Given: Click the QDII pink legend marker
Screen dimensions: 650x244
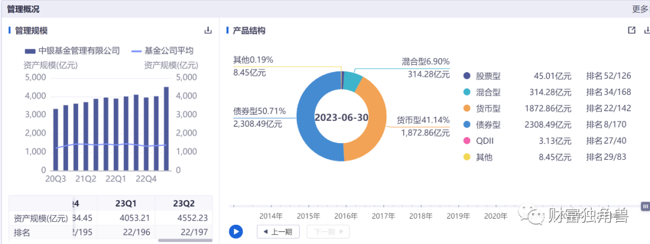Looking at the screenshot, I should pyautogui.click(x=467, y=141).
